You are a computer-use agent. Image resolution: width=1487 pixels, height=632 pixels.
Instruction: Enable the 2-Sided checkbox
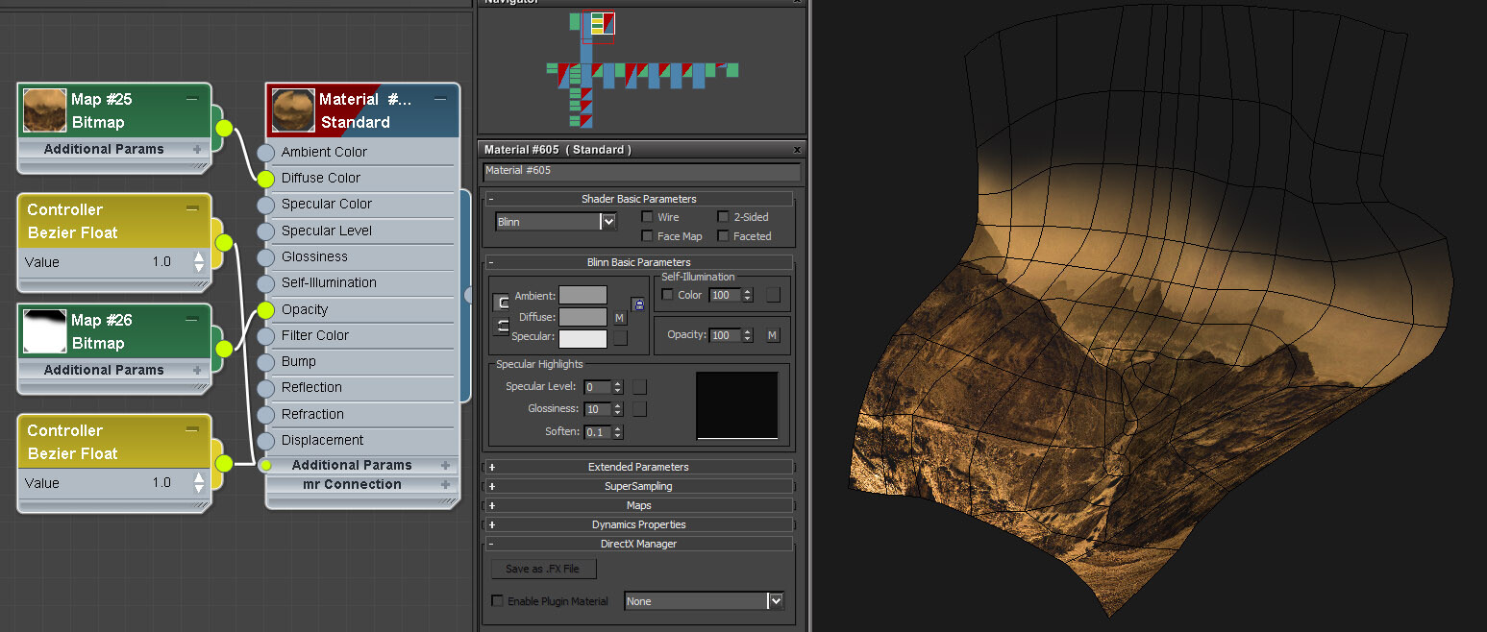coord(724,217)
